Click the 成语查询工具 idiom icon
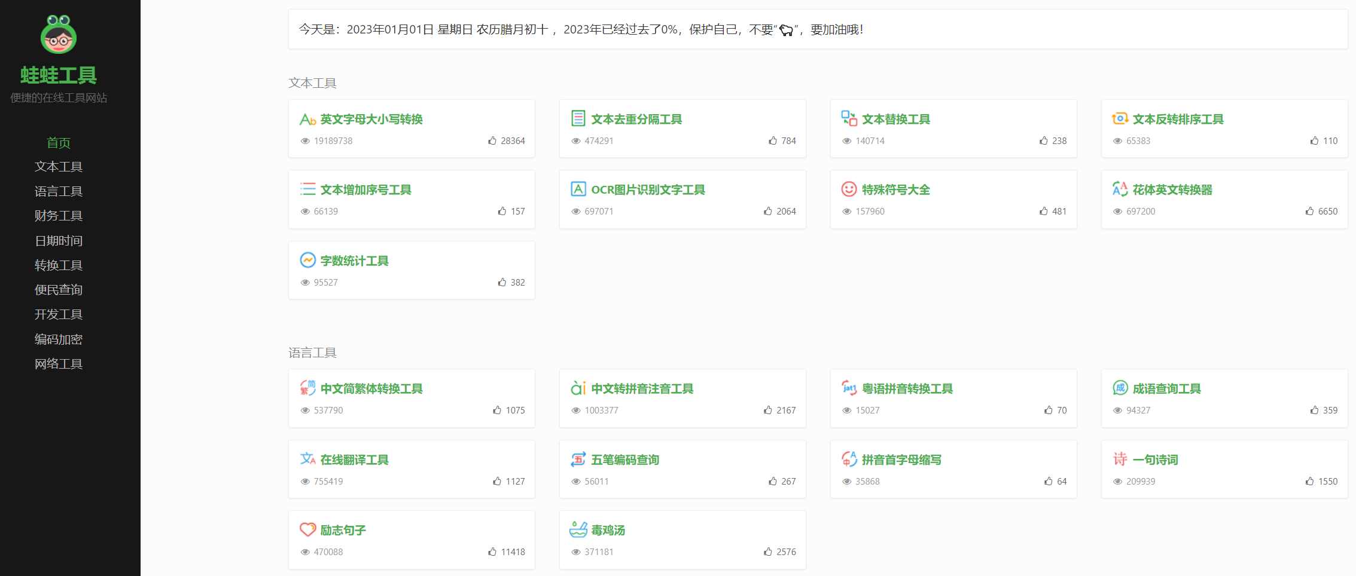The width and height of the screenshot is (1356, 576). [x=1120, y=388]
